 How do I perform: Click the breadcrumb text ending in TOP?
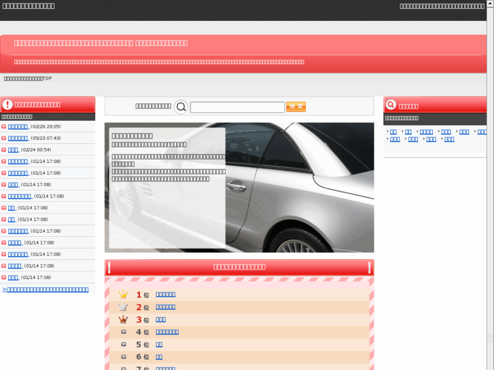coord(28,78)
